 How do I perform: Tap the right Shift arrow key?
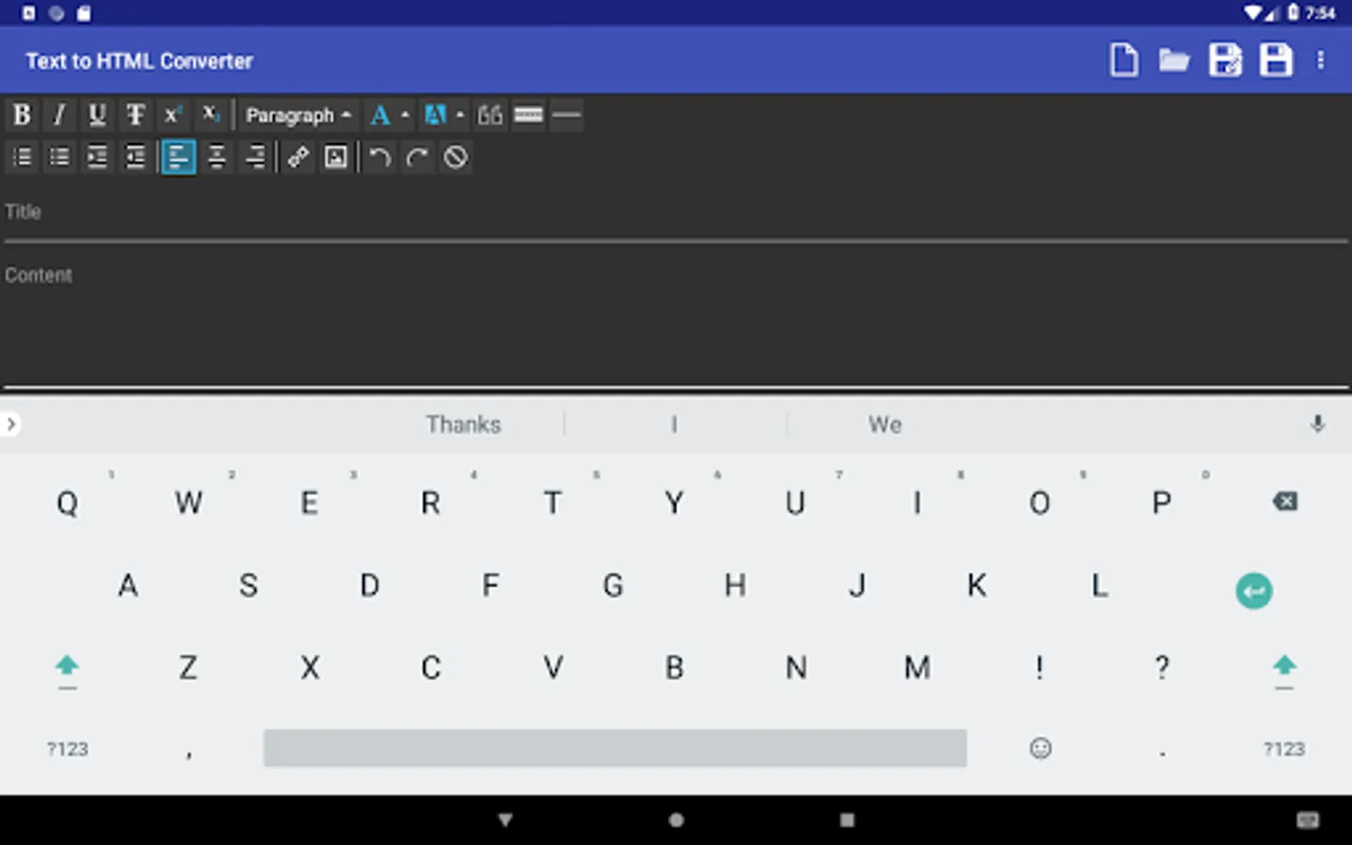pyautogui.click(x=1284, y=669)
